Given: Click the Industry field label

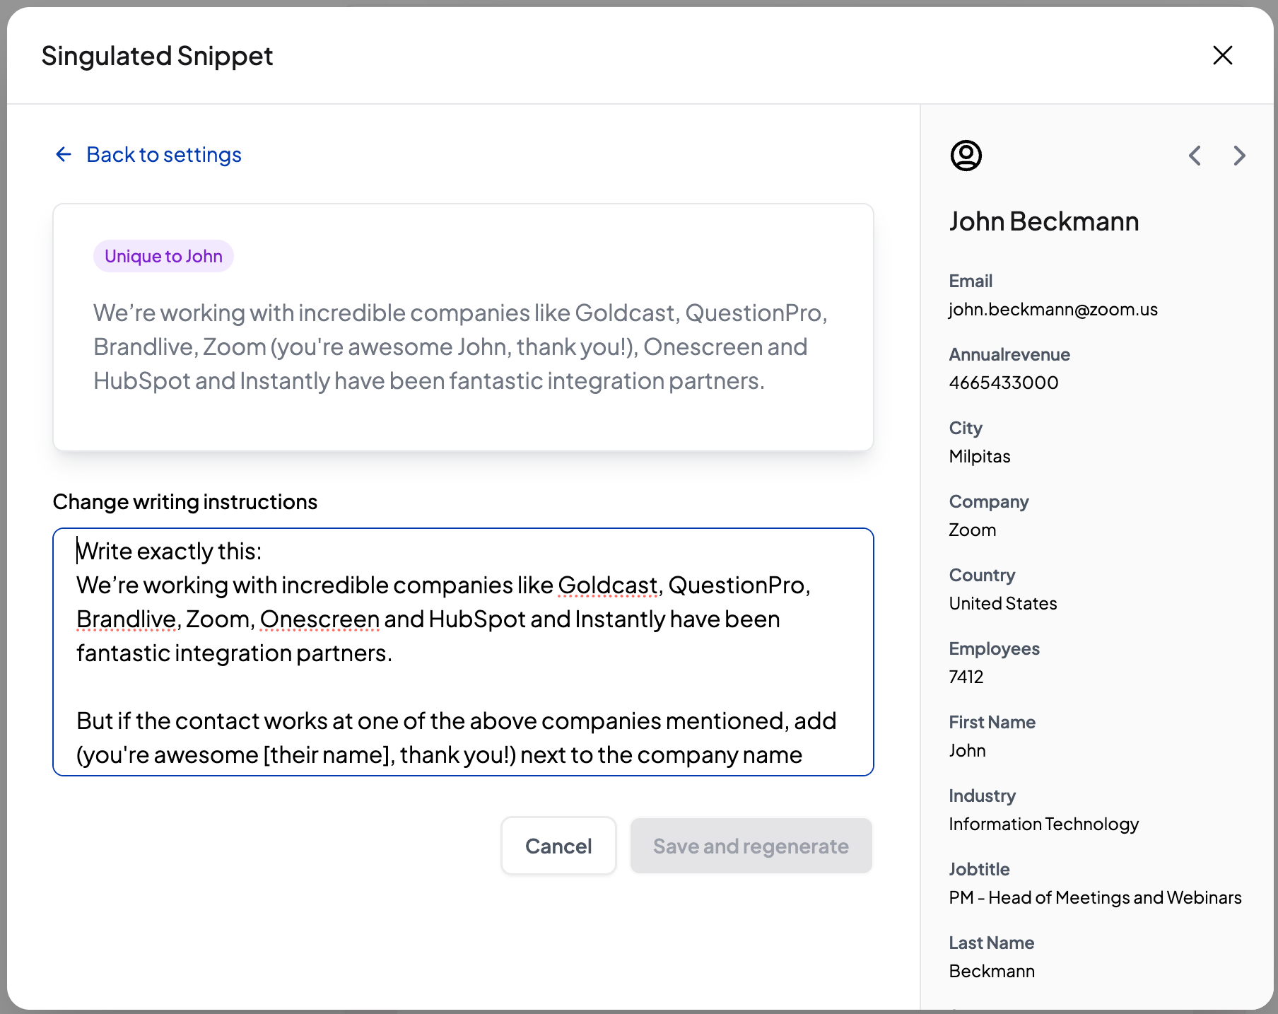Looking at the screenshot, I should (982, 796).
